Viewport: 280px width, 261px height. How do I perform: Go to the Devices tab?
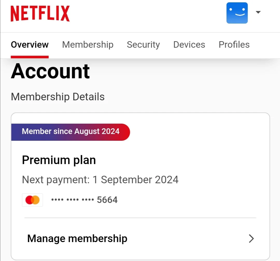pos(189,45)
